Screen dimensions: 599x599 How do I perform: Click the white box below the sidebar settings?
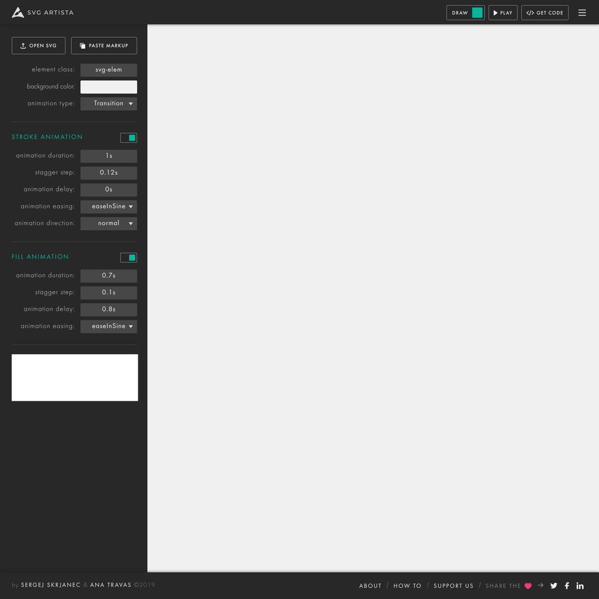tap(74, 377)
